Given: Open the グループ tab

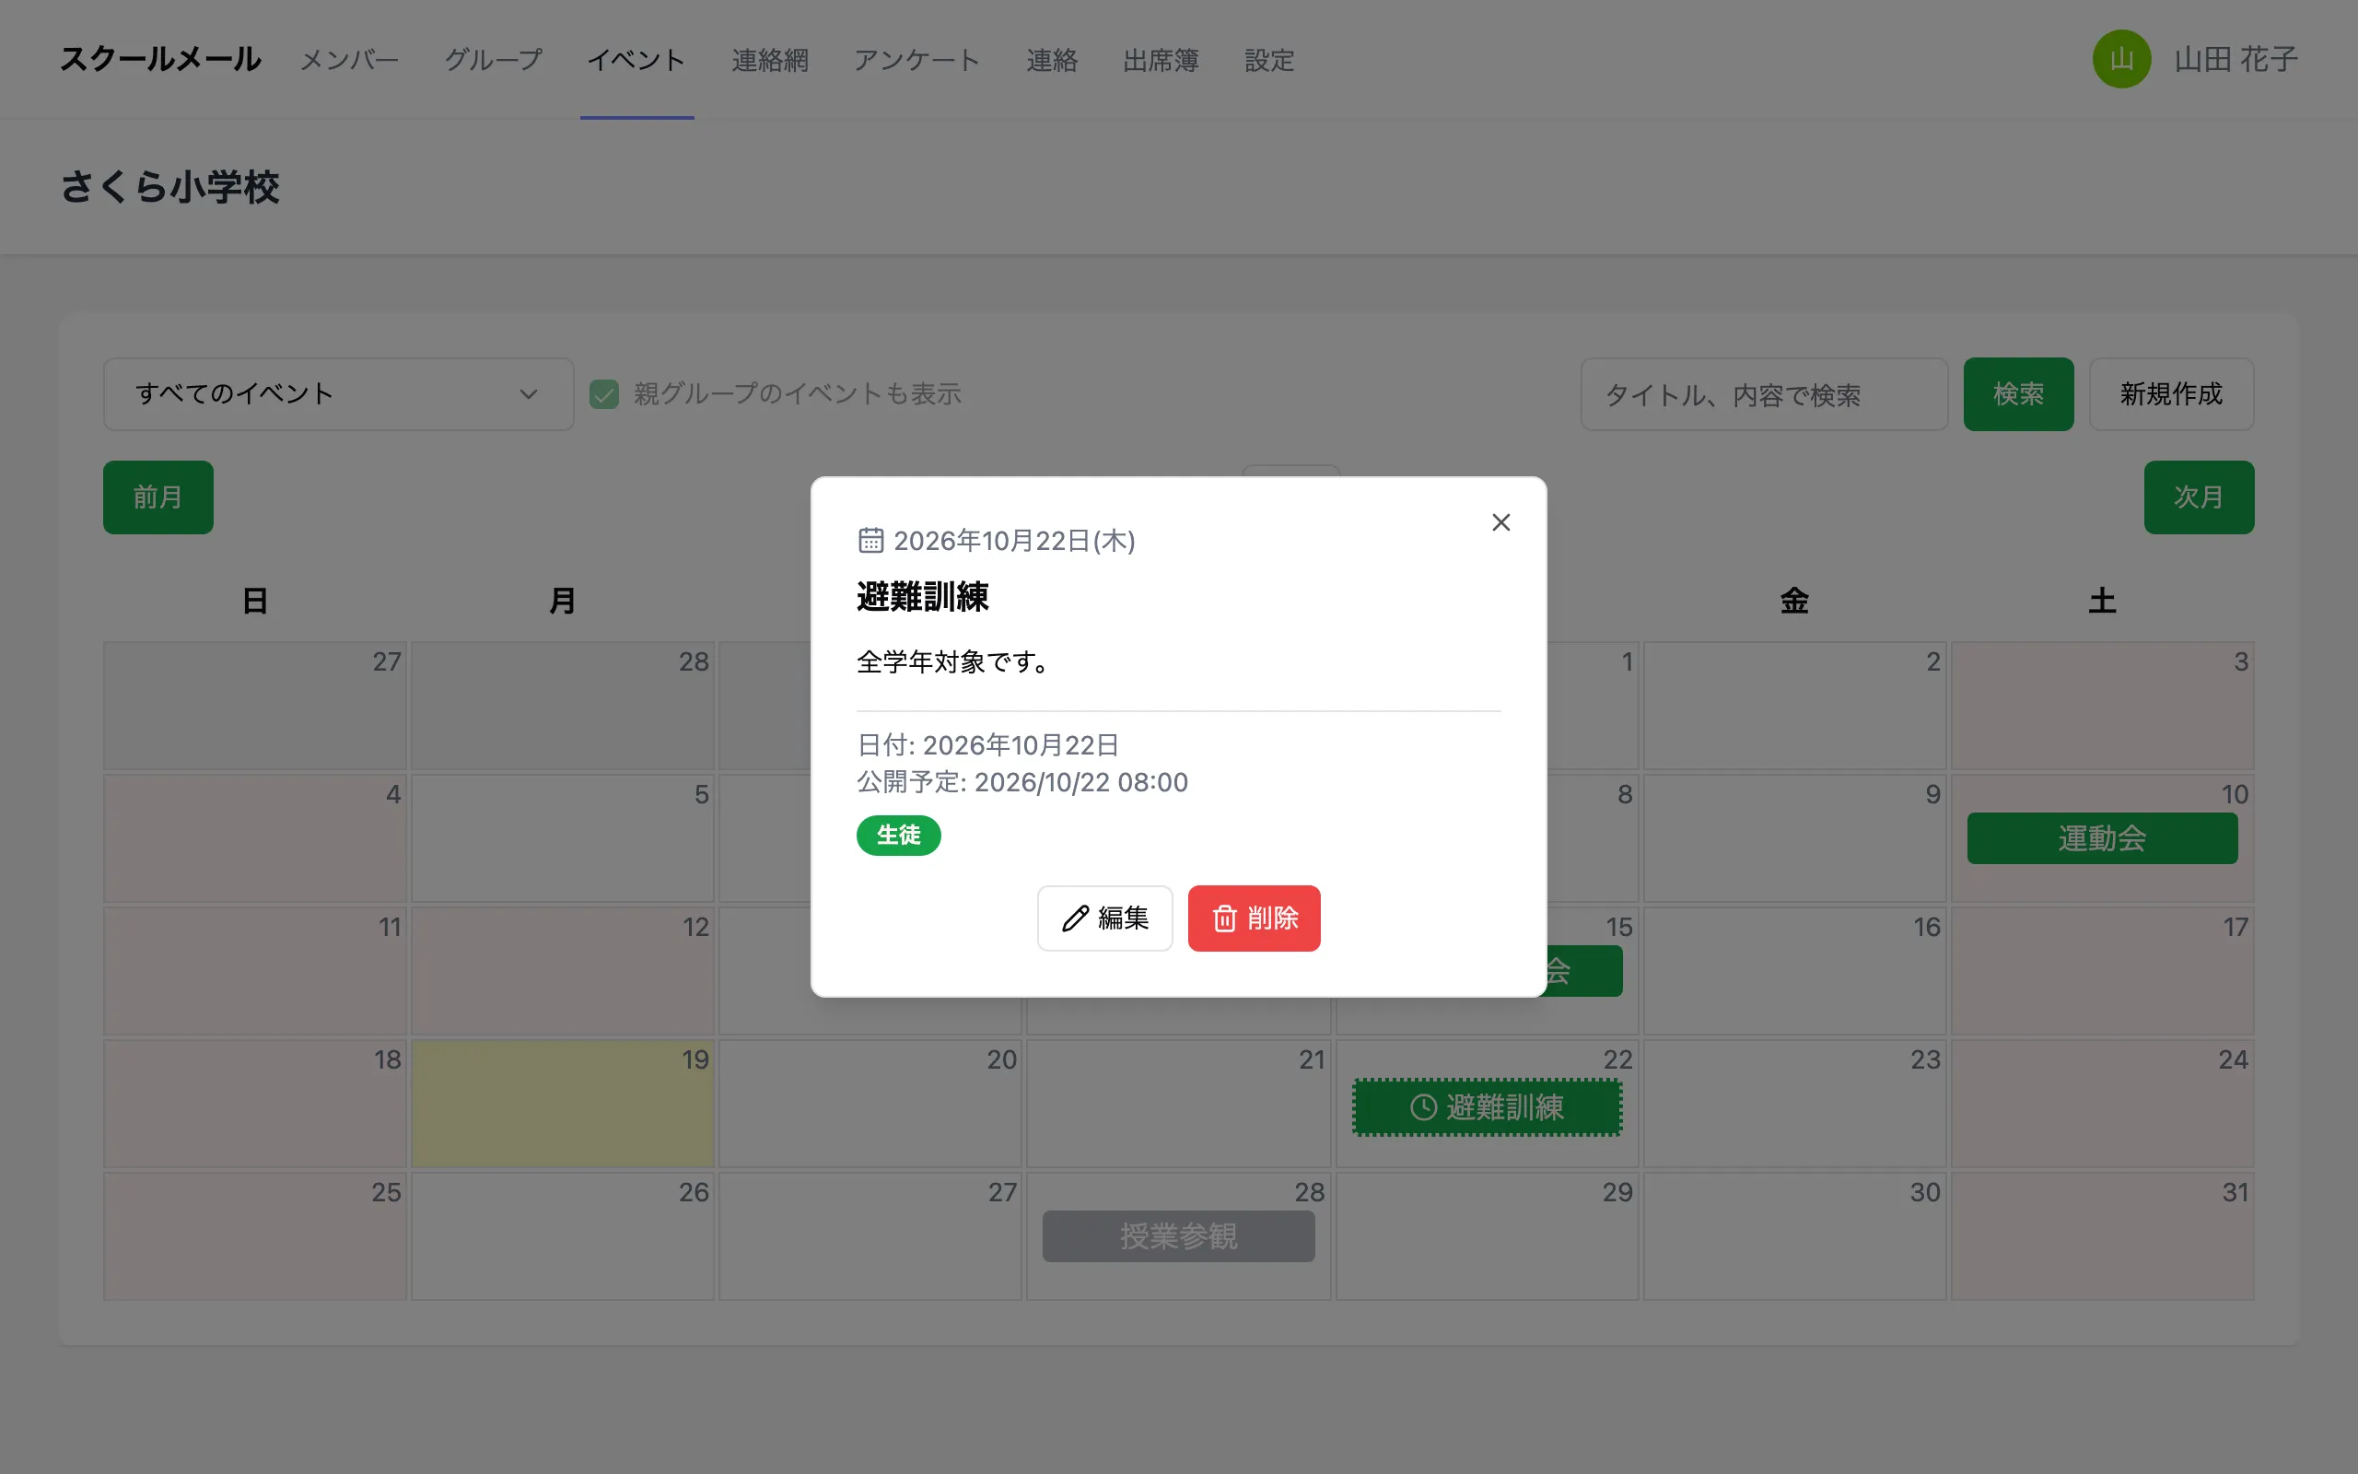Looking at the screenshot, I should 493,61.
